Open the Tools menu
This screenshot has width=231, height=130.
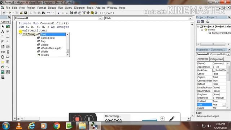pyautogui.click(x=90, y=8)
